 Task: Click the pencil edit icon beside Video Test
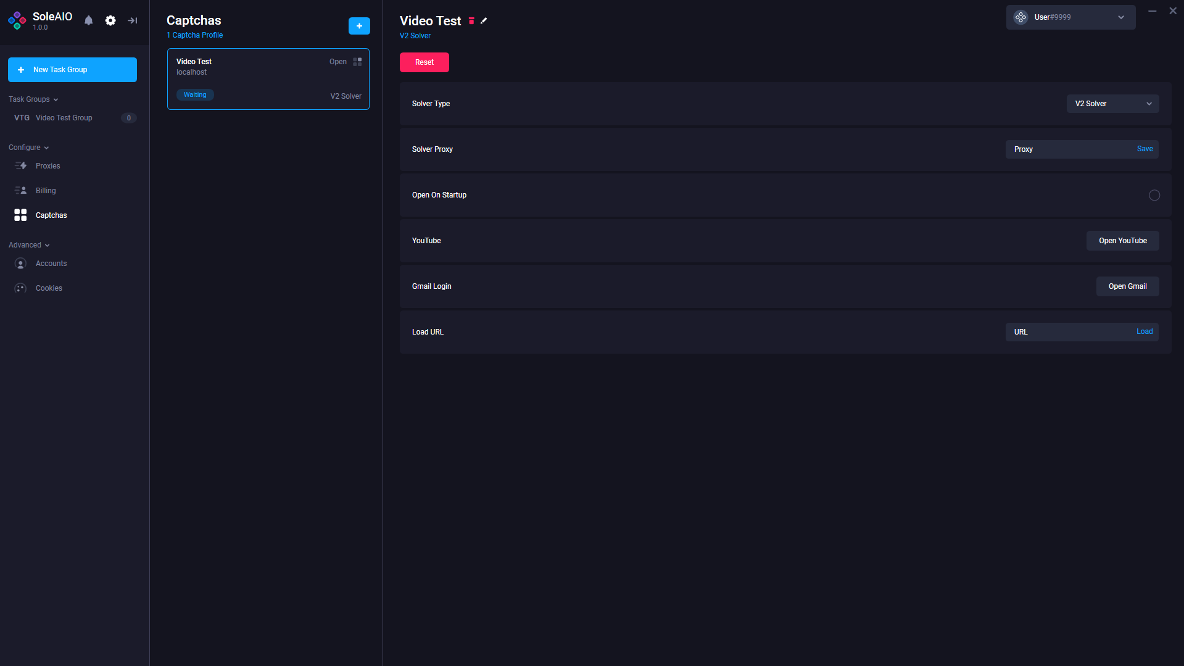pyautogui.click(x=484, y=21)
